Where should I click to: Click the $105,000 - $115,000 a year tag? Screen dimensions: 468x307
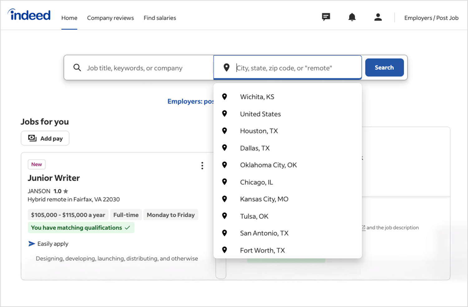(68, 215)
